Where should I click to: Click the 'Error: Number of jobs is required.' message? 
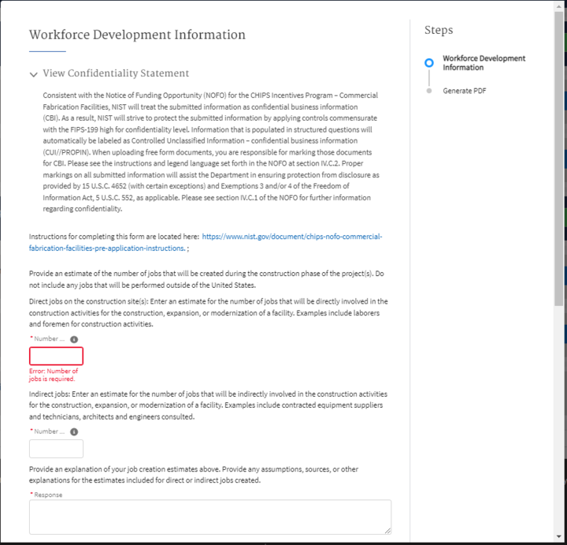pos(54,375)
